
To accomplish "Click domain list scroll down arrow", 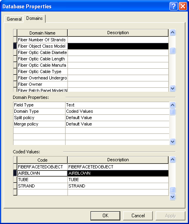I will click(x=173, y=89).
